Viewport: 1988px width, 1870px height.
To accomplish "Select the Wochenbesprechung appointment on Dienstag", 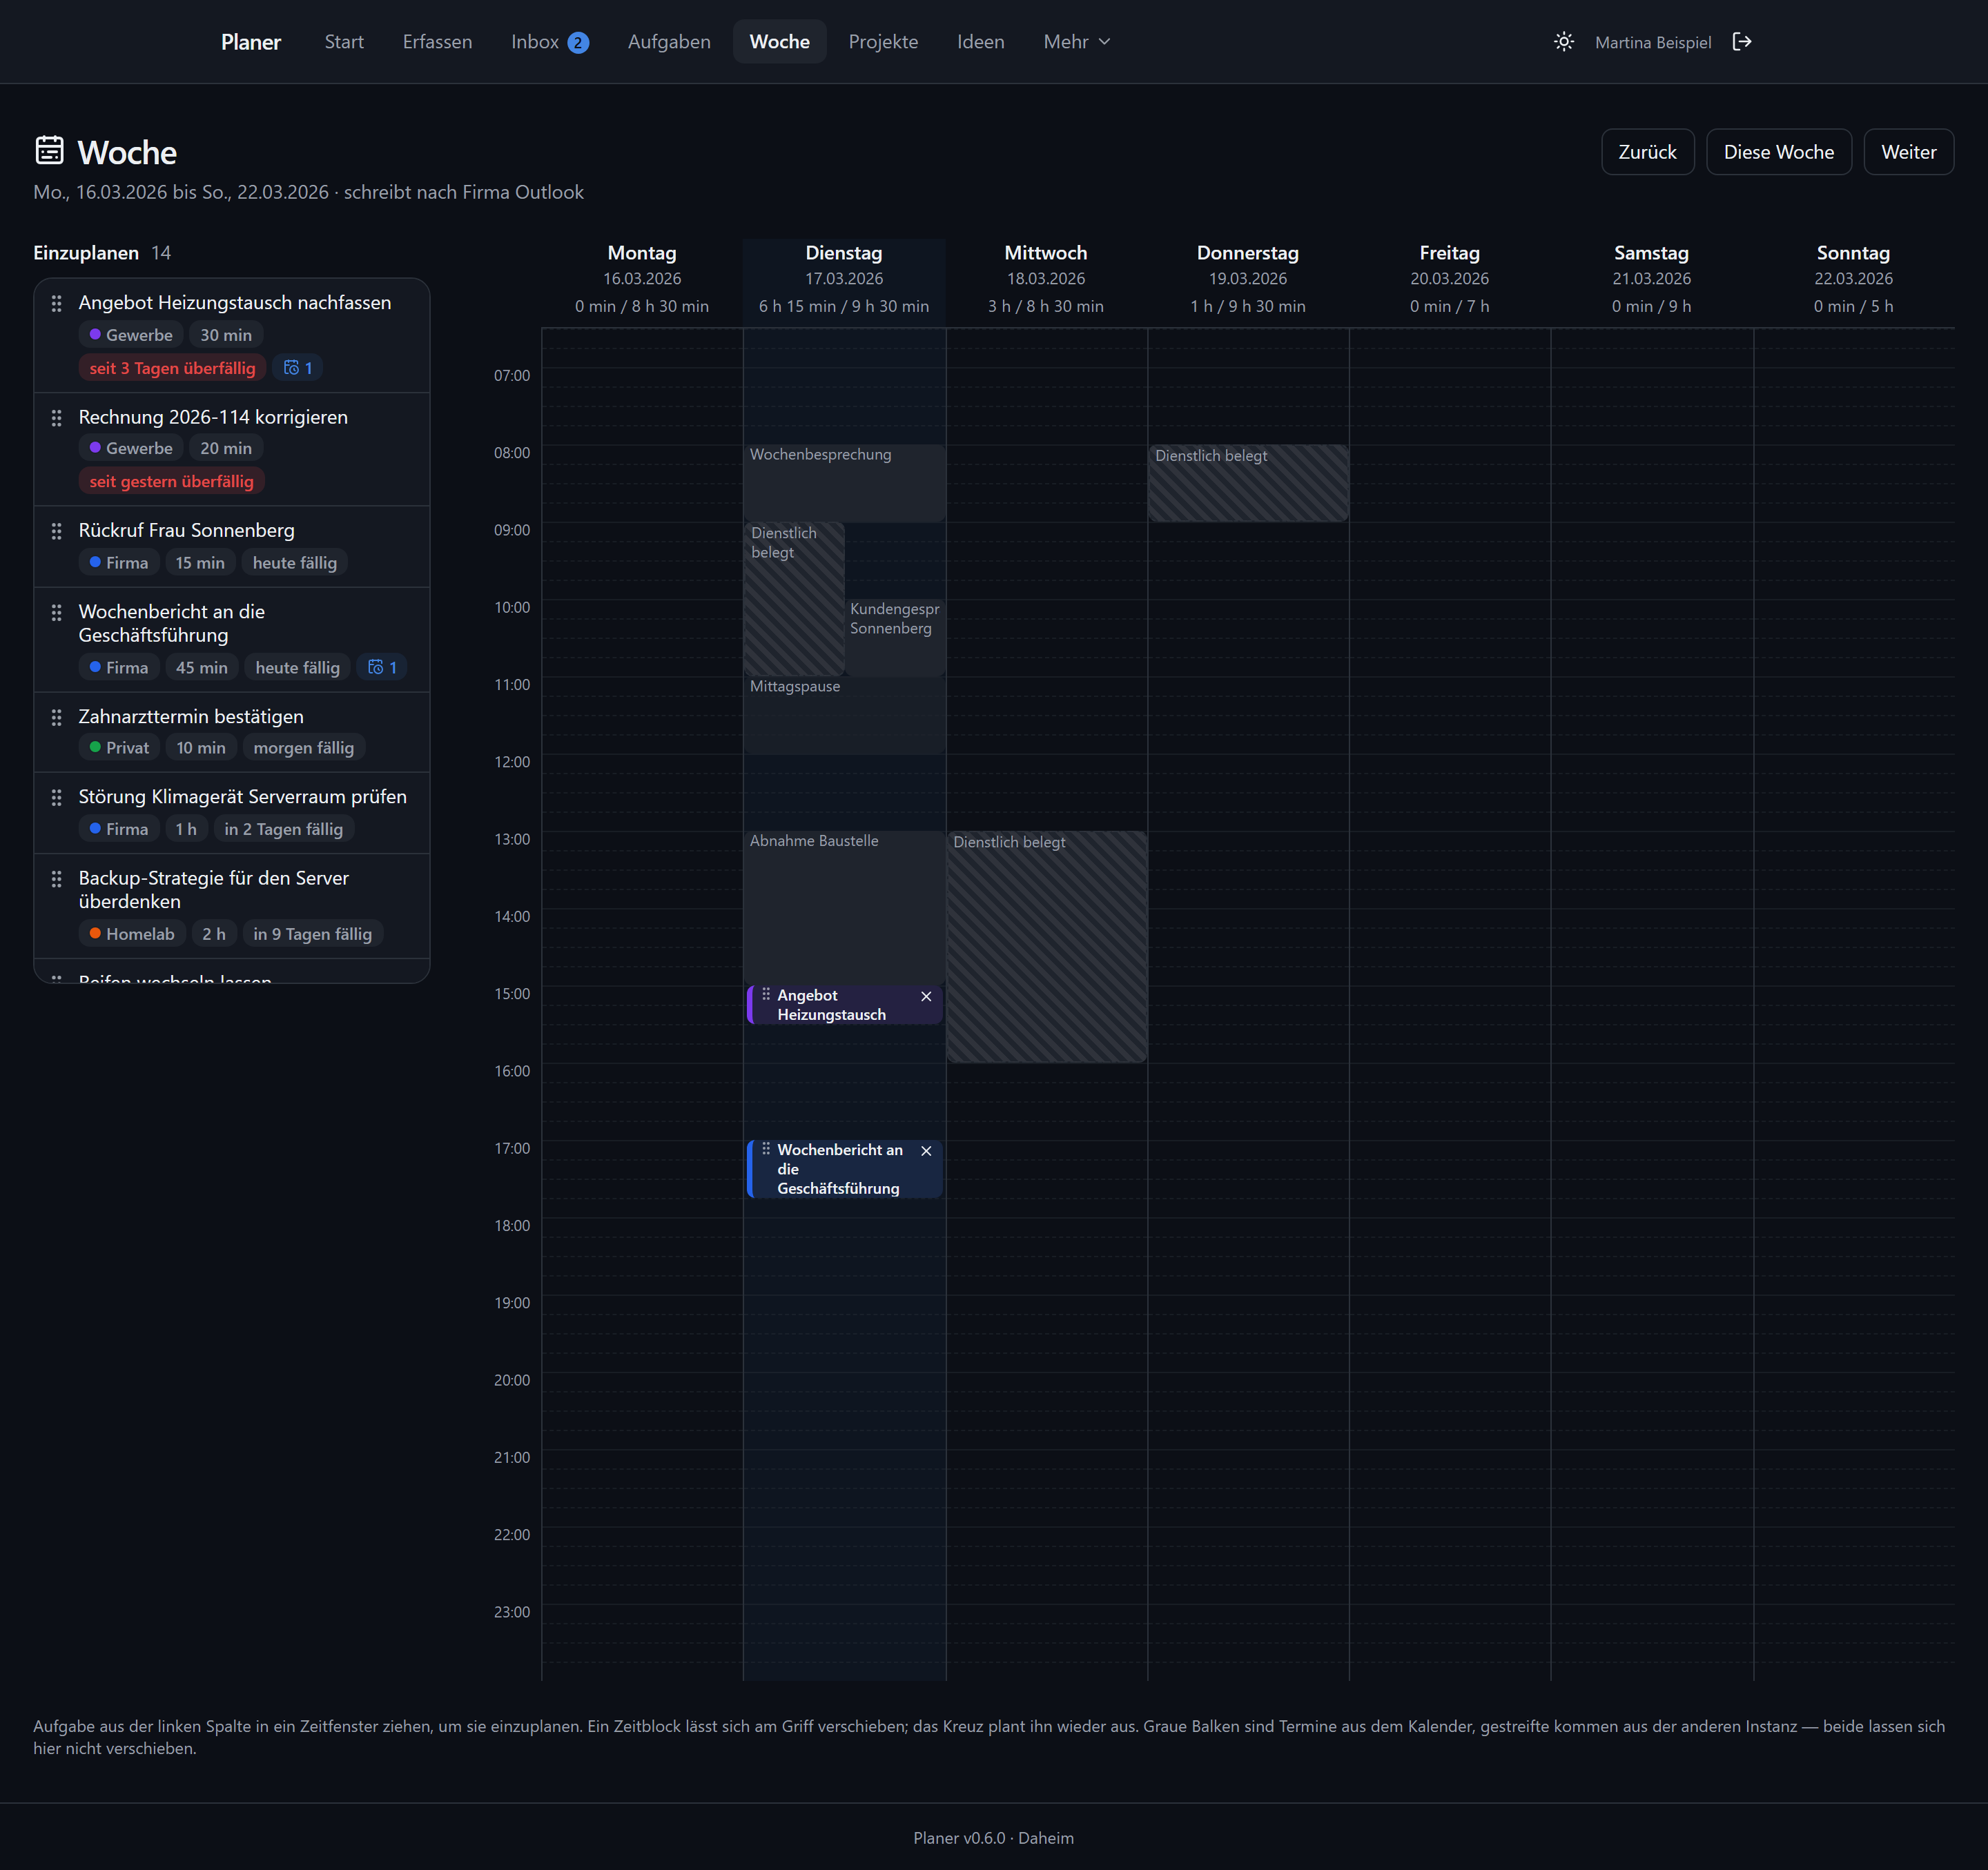I will pyautogui.click(x=844, y=483).
